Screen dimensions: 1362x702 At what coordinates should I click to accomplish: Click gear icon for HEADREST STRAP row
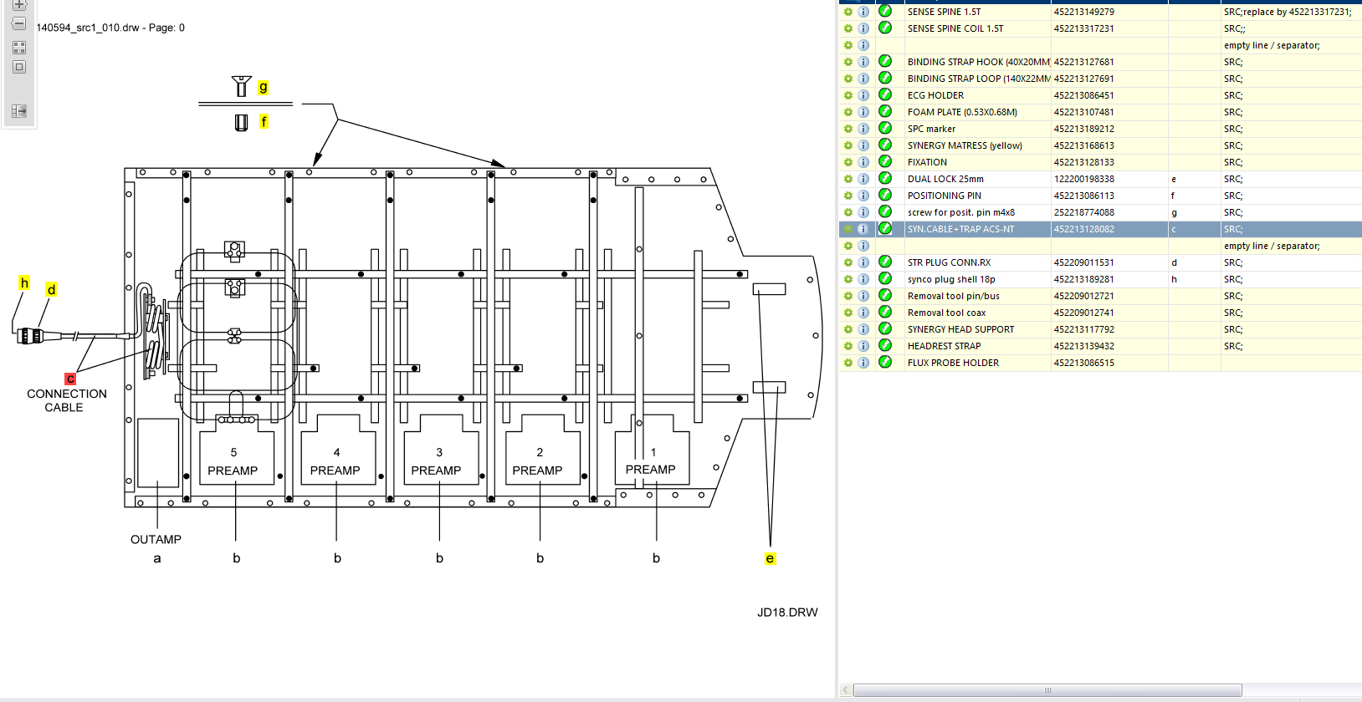pos(847,346)
